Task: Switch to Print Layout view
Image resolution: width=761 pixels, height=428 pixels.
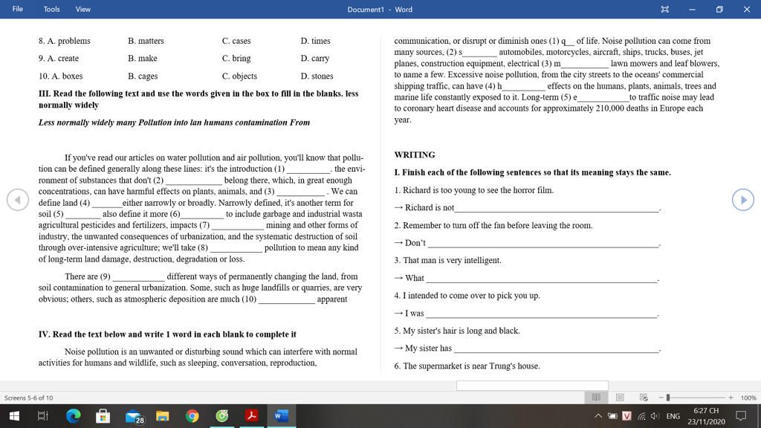Action: (x=621, y=398)
